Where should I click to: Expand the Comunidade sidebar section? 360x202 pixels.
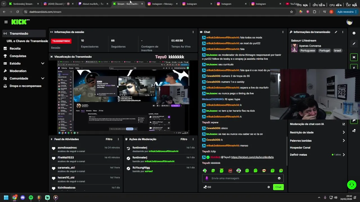coord(43,79)
